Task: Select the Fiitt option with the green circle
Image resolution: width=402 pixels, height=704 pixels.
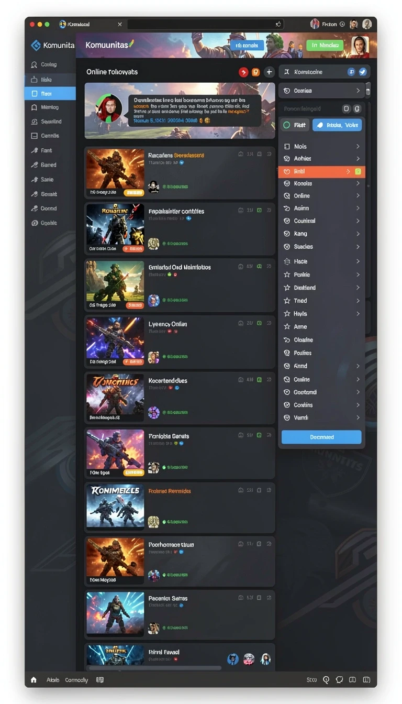Action: 295,125
